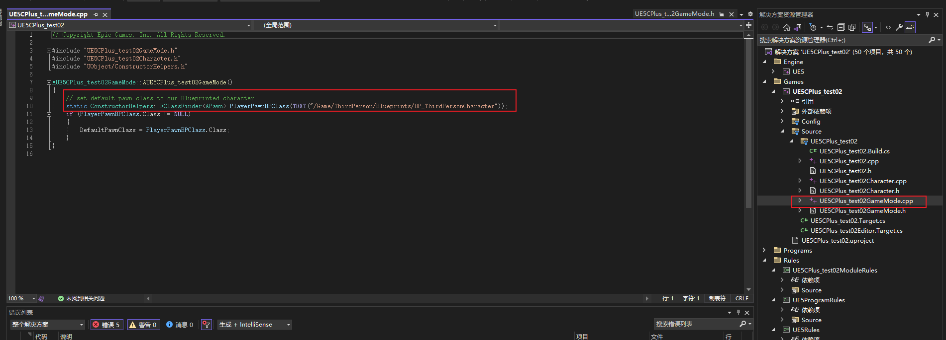Collapse the #include region on line 3
946x340 pixels.
click(x=49, y=51)
